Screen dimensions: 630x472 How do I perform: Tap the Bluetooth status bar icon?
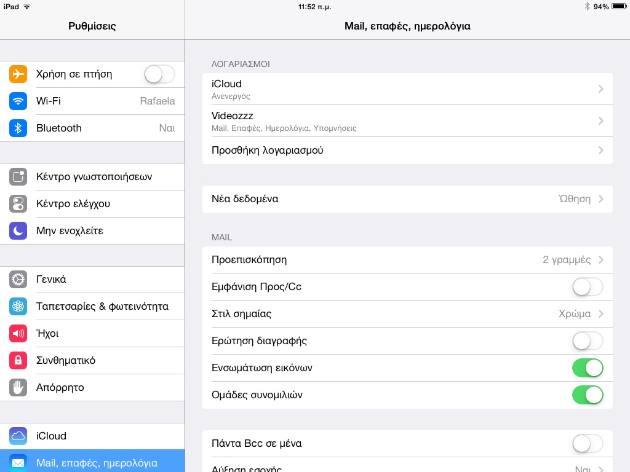point(587,6)
